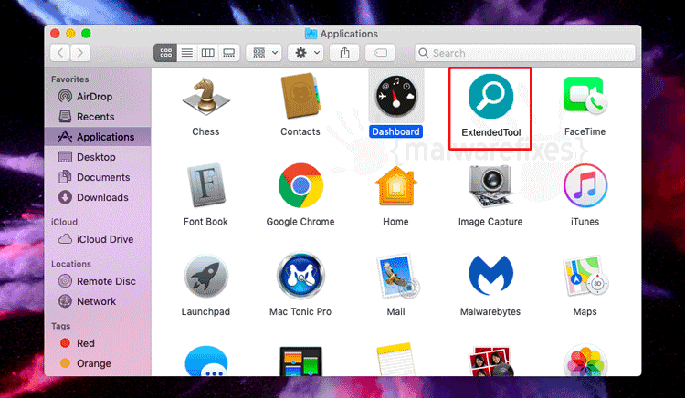
Task: Switch to gallery view
Action: [x=229, y=53]
